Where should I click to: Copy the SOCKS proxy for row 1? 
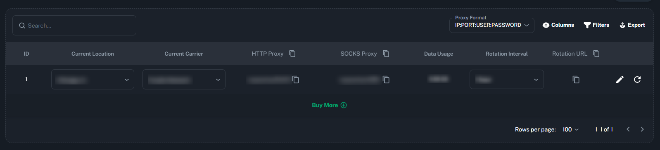(x=386, y=80)
